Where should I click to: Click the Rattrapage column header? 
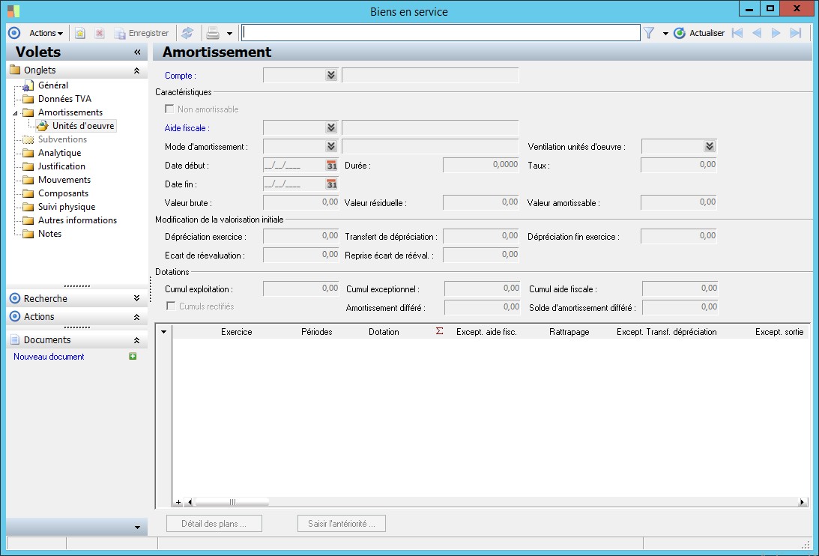click(x=569, y=332)
